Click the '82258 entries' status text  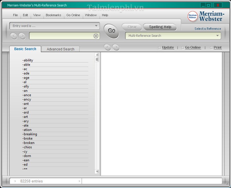pyautogui.click(x=31, y=181)
